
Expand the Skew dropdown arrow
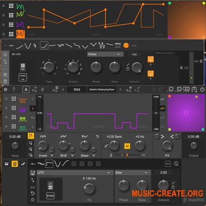click(x=93, y=156)
